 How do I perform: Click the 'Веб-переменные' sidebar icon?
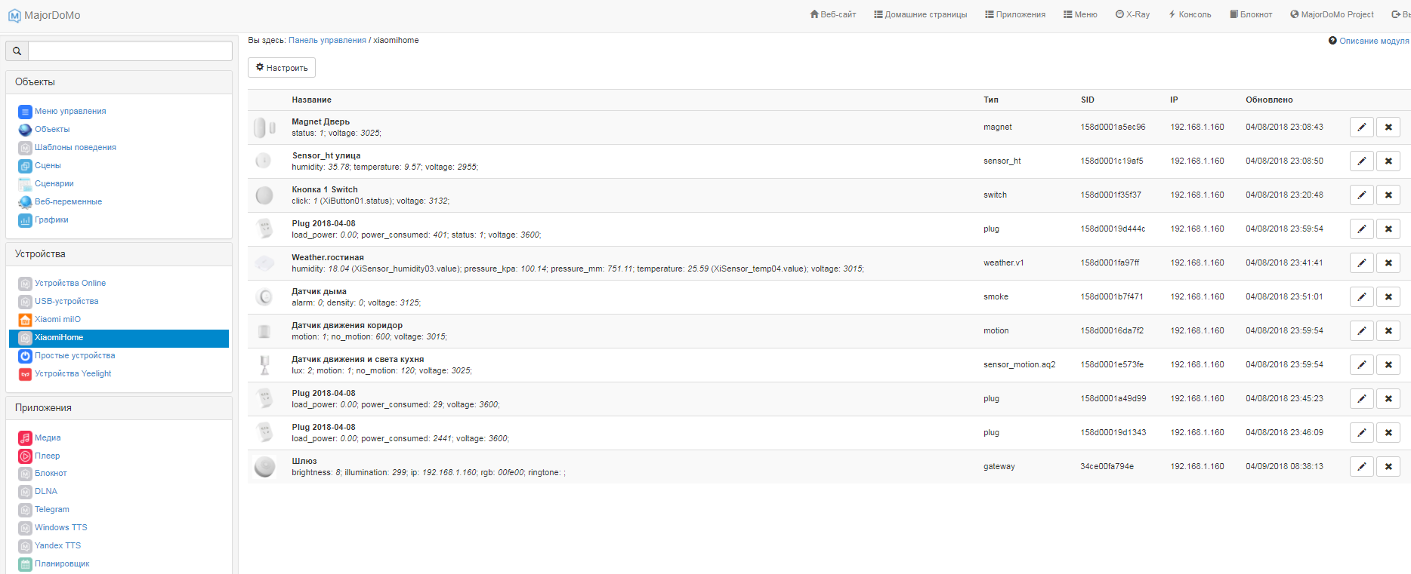coord(25,202)
